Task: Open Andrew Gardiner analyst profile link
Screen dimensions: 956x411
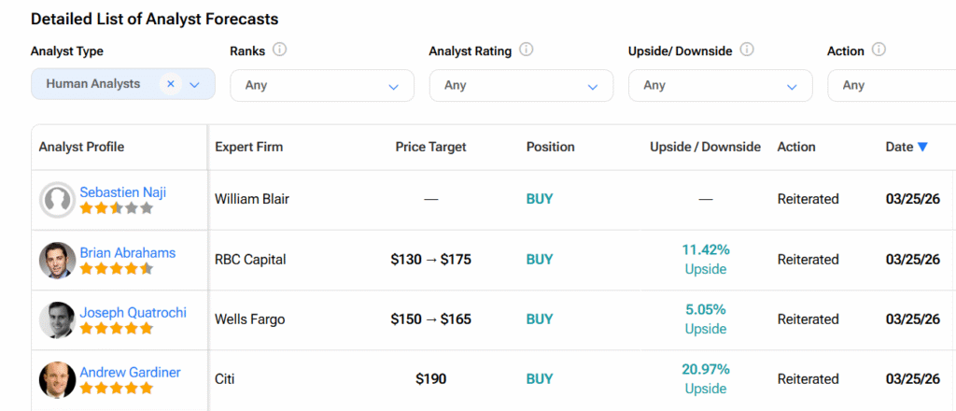Action: click(130, 372)
